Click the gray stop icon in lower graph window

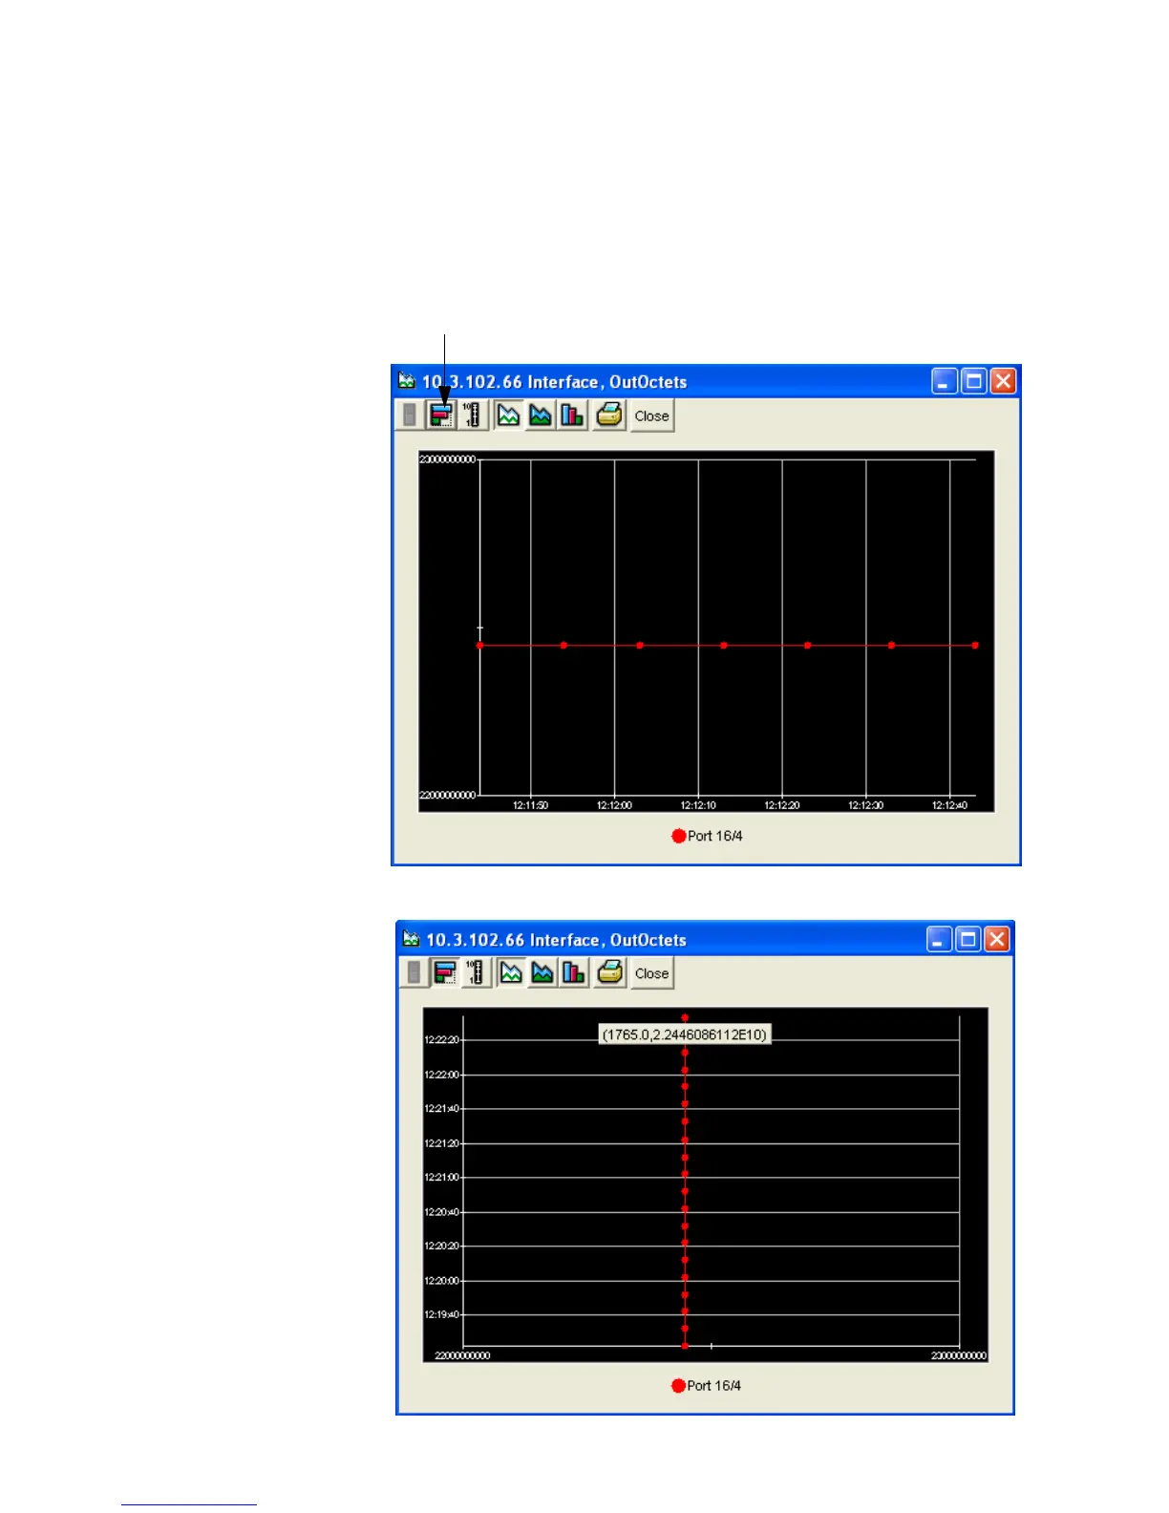pos(414,973)
